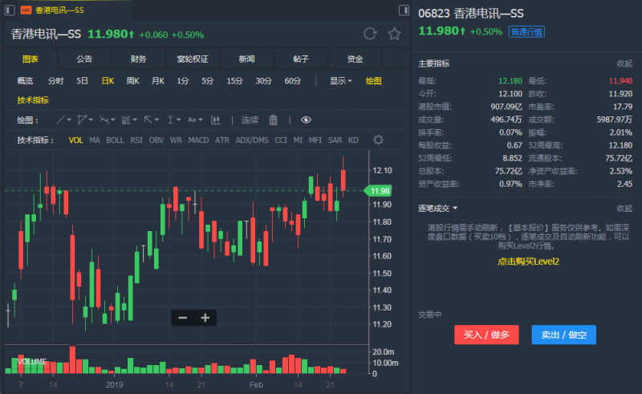
Task: Select the 分时 intraday view
Action: pos(55,81)
